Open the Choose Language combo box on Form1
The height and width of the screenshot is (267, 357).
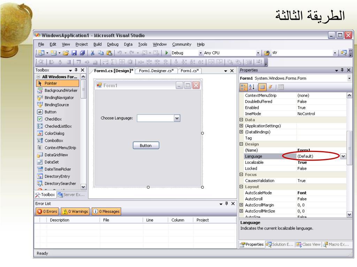coord(177,118)
